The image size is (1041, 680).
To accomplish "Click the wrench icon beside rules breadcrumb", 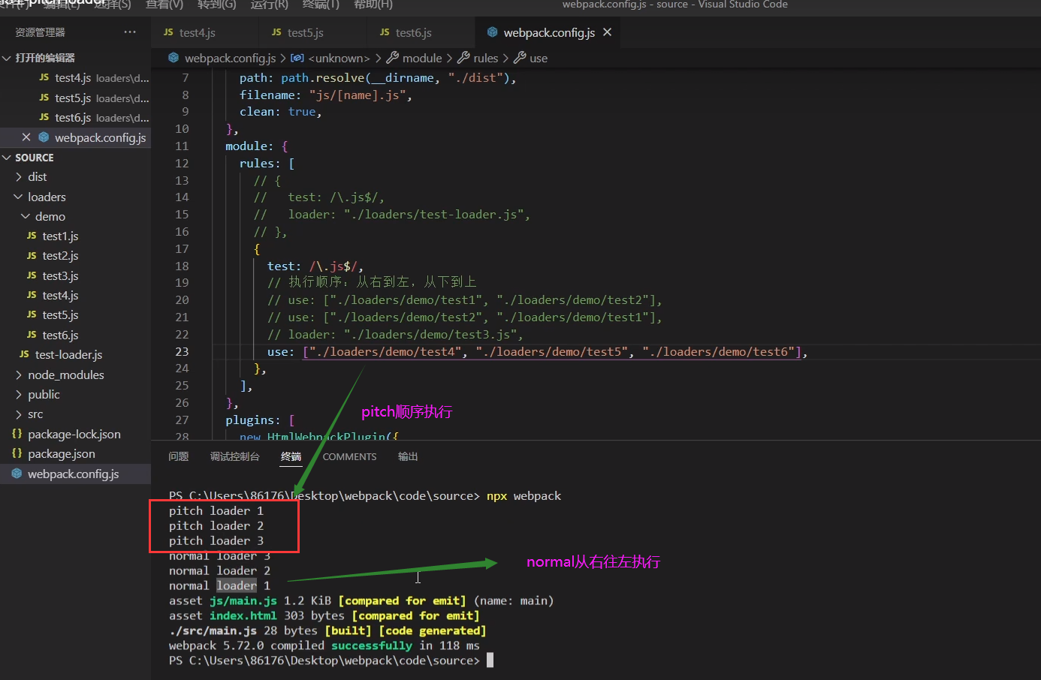I will coord(463,58).
